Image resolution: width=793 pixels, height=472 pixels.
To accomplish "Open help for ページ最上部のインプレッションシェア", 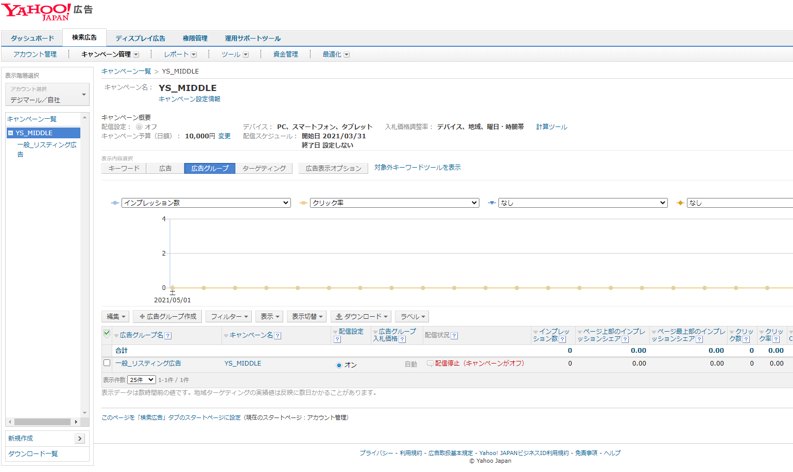I will (x=699, y=339).
